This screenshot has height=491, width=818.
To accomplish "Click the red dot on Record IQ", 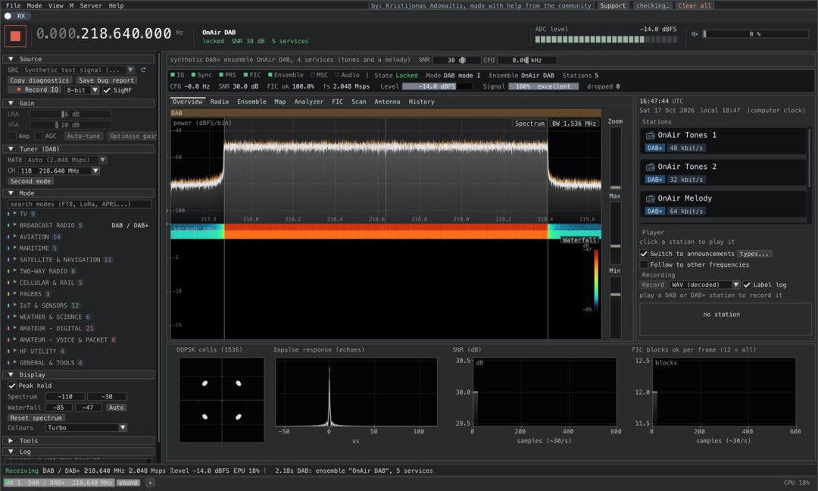I will click(x=19, y=89).
